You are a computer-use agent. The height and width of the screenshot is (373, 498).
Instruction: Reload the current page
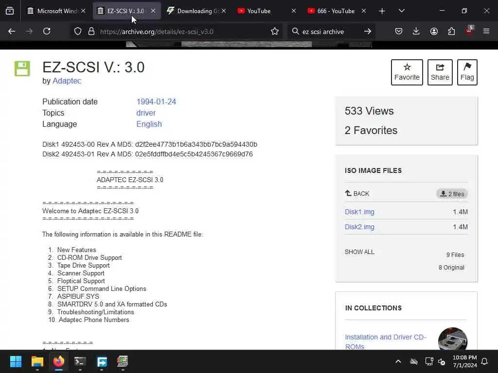(47, 31)
